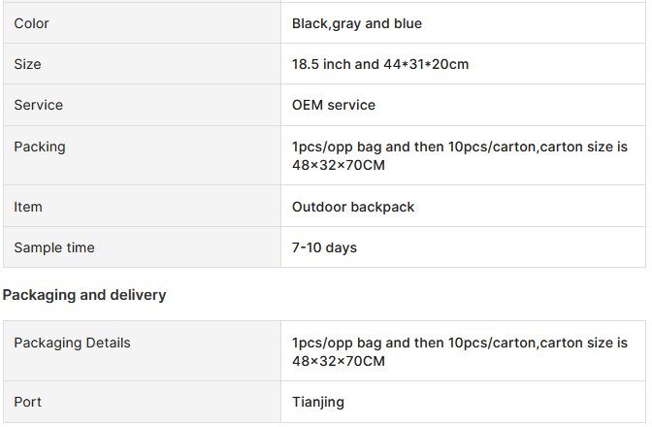Click the Size label cell
The image size is (652, 427).
[x=142, y=64]
